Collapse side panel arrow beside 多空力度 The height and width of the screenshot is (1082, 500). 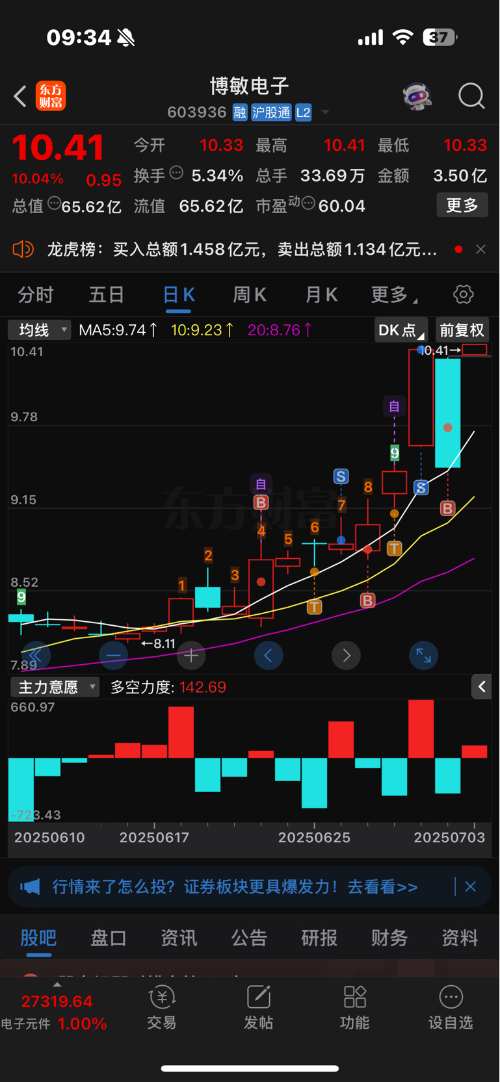481,686
